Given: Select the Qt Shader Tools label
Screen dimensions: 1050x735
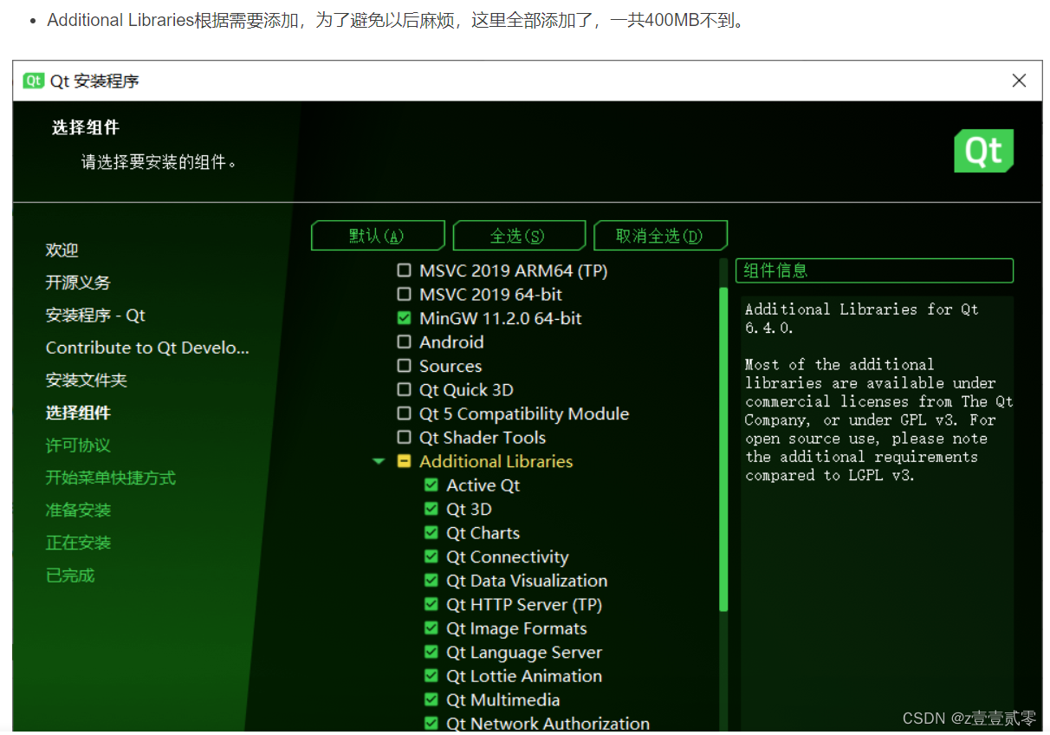Looking at the screenshot, I should [483, 438].
